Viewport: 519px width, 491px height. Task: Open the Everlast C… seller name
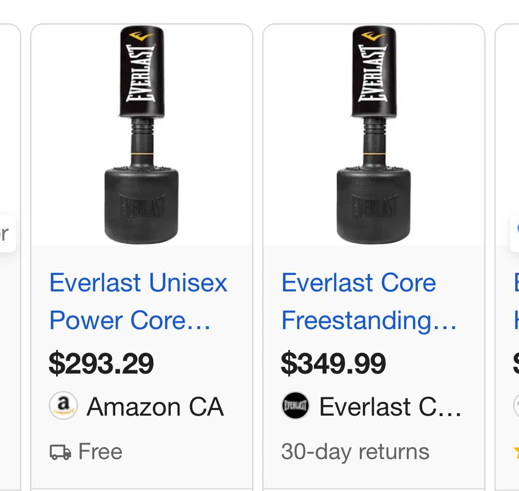[x=390, y=407]
